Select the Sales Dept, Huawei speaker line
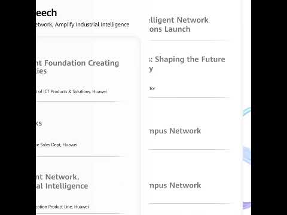Image resolution: width=287 pixels, height=215 pixels. pos(57,145)
